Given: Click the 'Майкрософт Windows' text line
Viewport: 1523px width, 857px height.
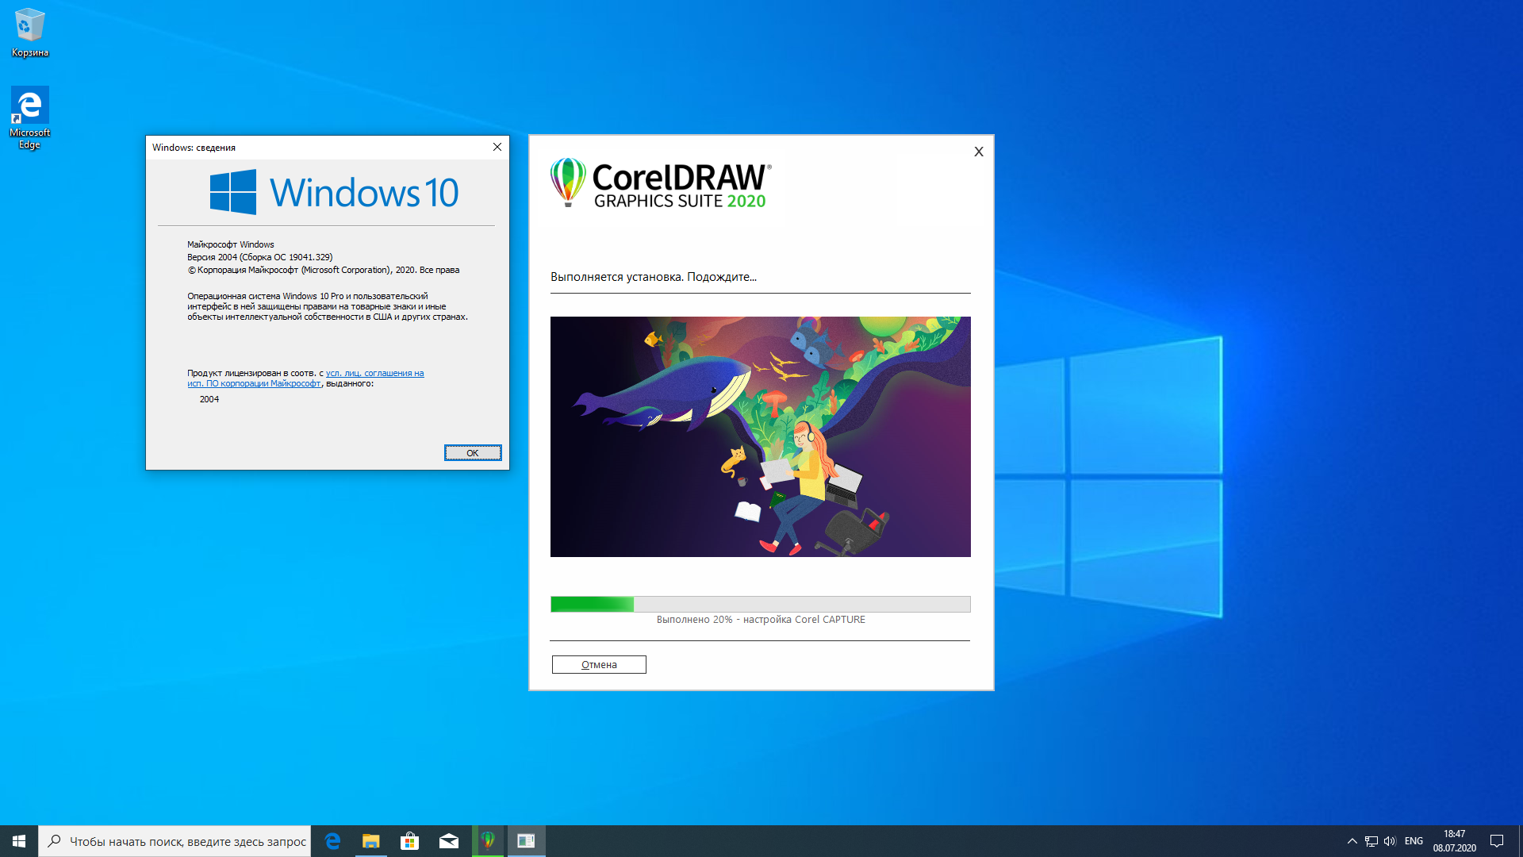Looking at the screenshot, I should pyautogui.click(x=231, y=244).
